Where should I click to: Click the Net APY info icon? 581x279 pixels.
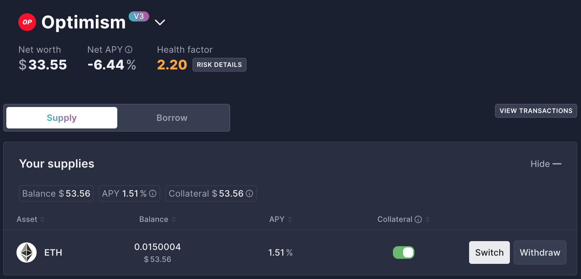tap(129, 50)
